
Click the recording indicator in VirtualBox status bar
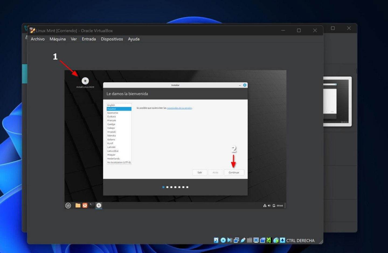tap(262, 240)
